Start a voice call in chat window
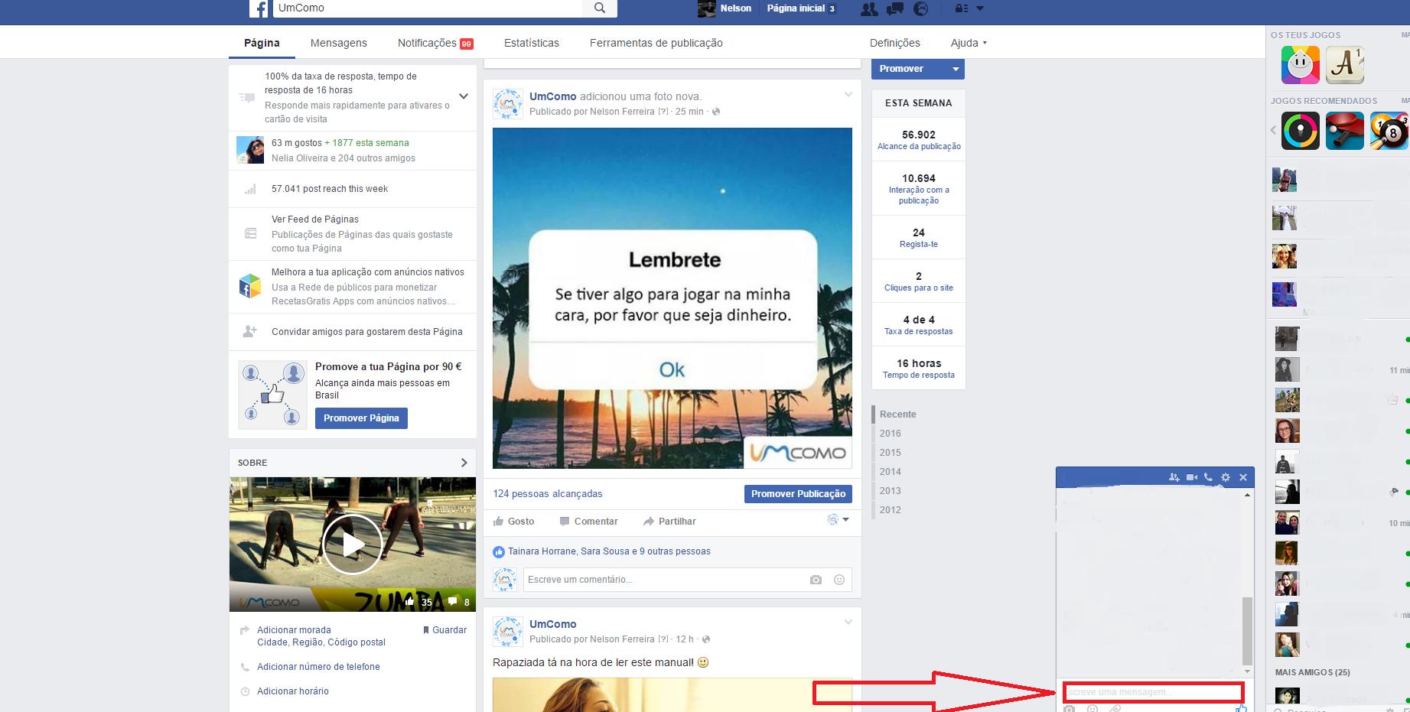This screenshot has height=712, width=1410. pos(1208,477)
